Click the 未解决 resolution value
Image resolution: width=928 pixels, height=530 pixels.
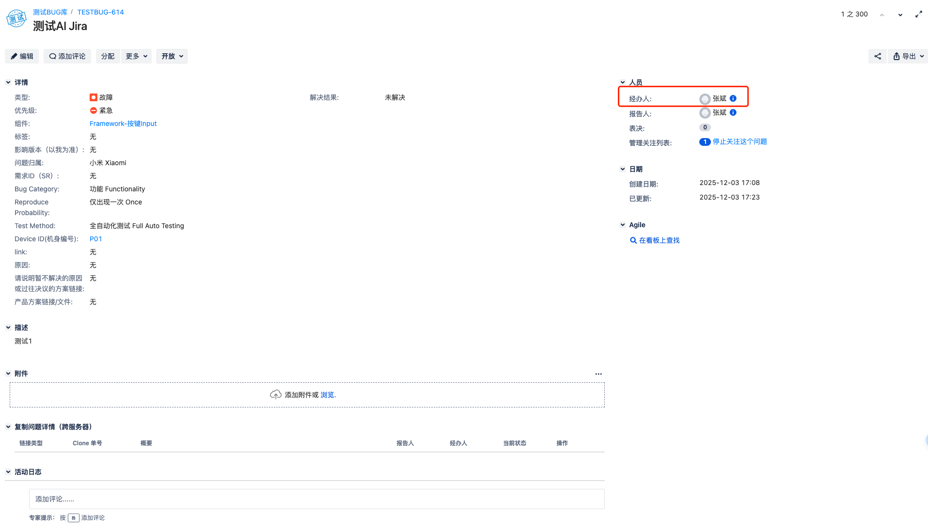(x=395, y=97)
